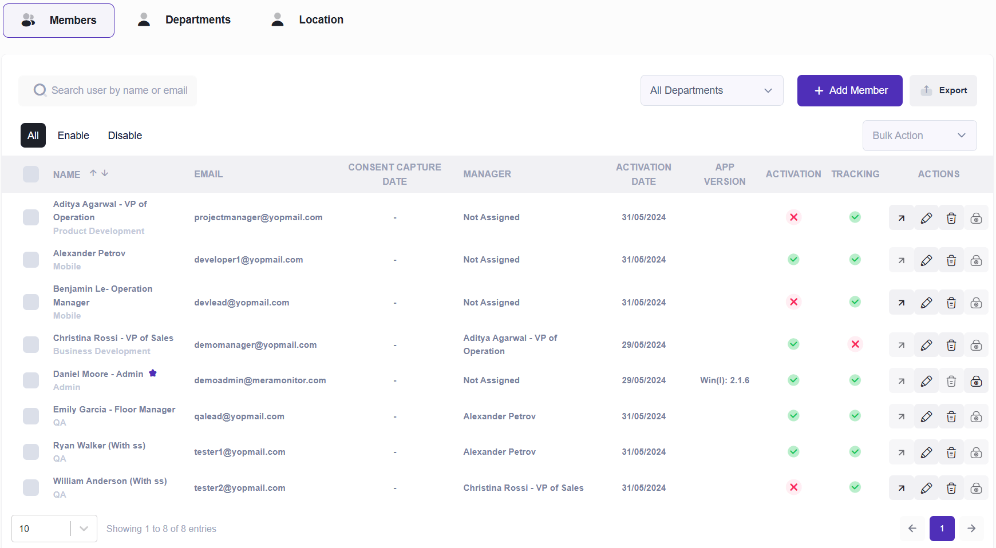Select William Anderson row checkbox
This screenshot has height=548, width=996.
[31, 487]
